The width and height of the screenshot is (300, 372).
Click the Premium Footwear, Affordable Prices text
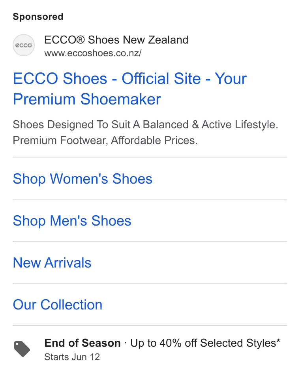point(105,140)
